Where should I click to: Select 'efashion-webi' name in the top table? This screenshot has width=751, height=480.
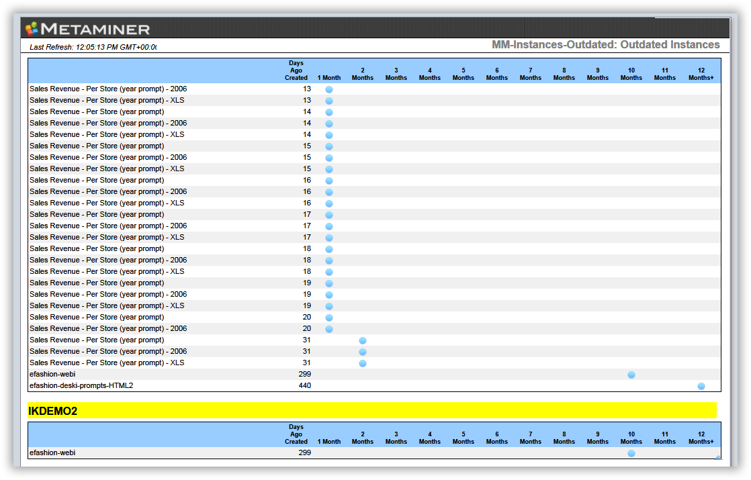[52, 374]
